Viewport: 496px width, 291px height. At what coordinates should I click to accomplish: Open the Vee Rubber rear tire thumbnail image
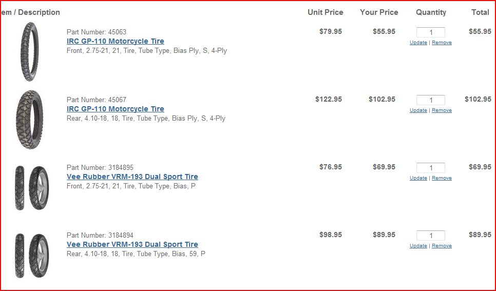click(32, 256)
